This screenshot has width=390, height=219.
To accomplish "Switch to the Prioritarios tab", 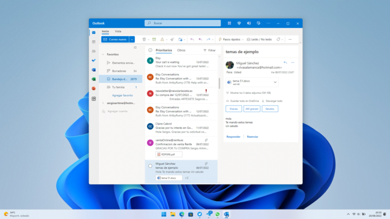I will click(x=164, y=50).
